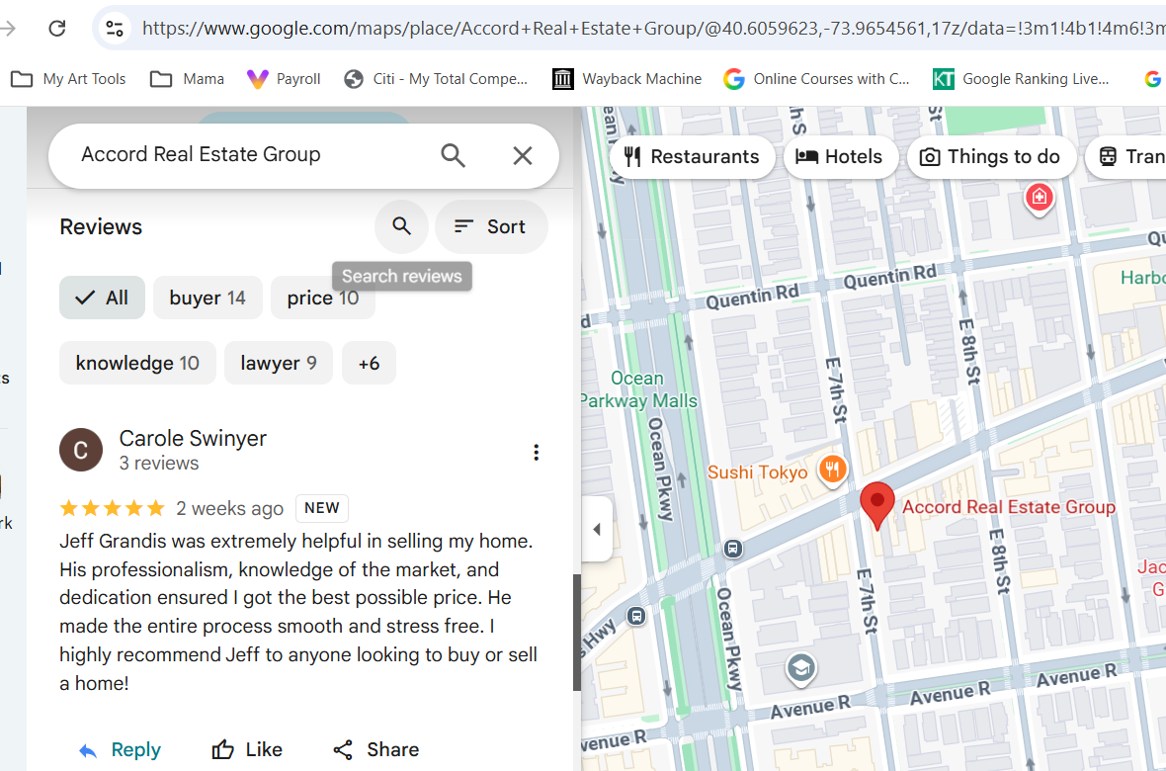Share Carole Swinyer's review
Screen dimensions: 1166x771
[x=375, y=750]
